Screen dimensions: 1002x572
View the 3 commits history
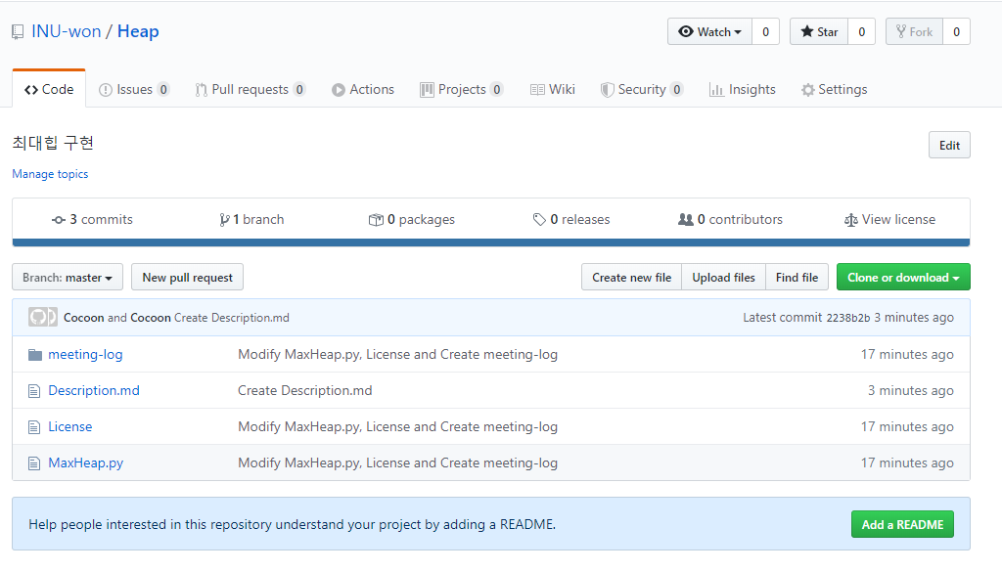93,219
